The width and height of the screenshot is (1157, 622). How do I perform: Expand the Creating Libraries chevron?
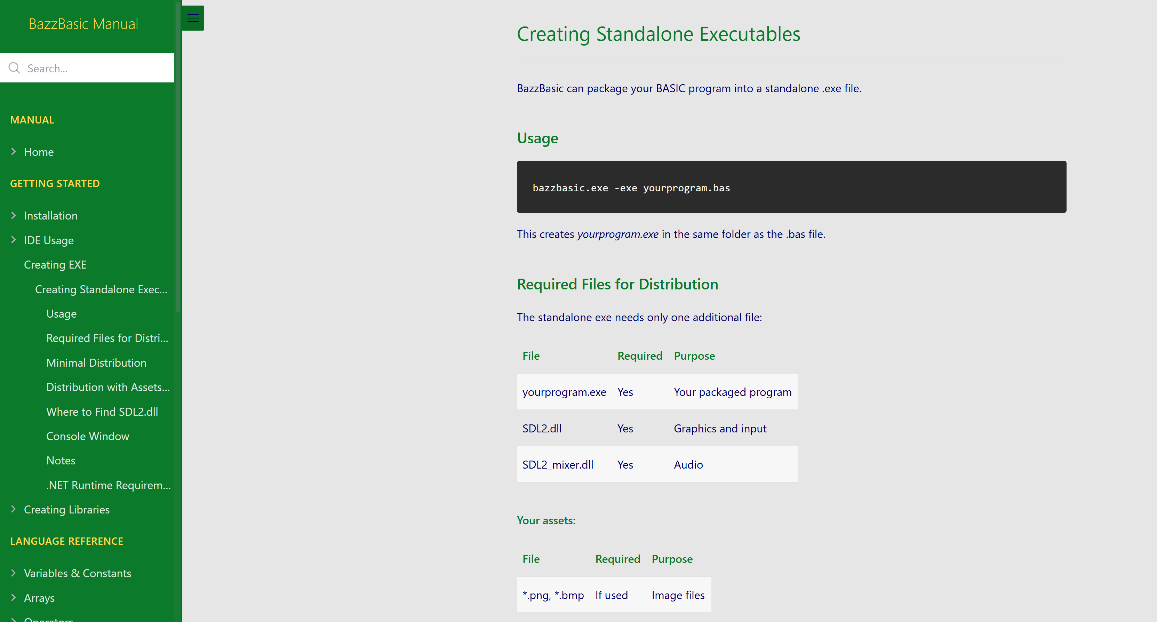(x=14, y=509)
